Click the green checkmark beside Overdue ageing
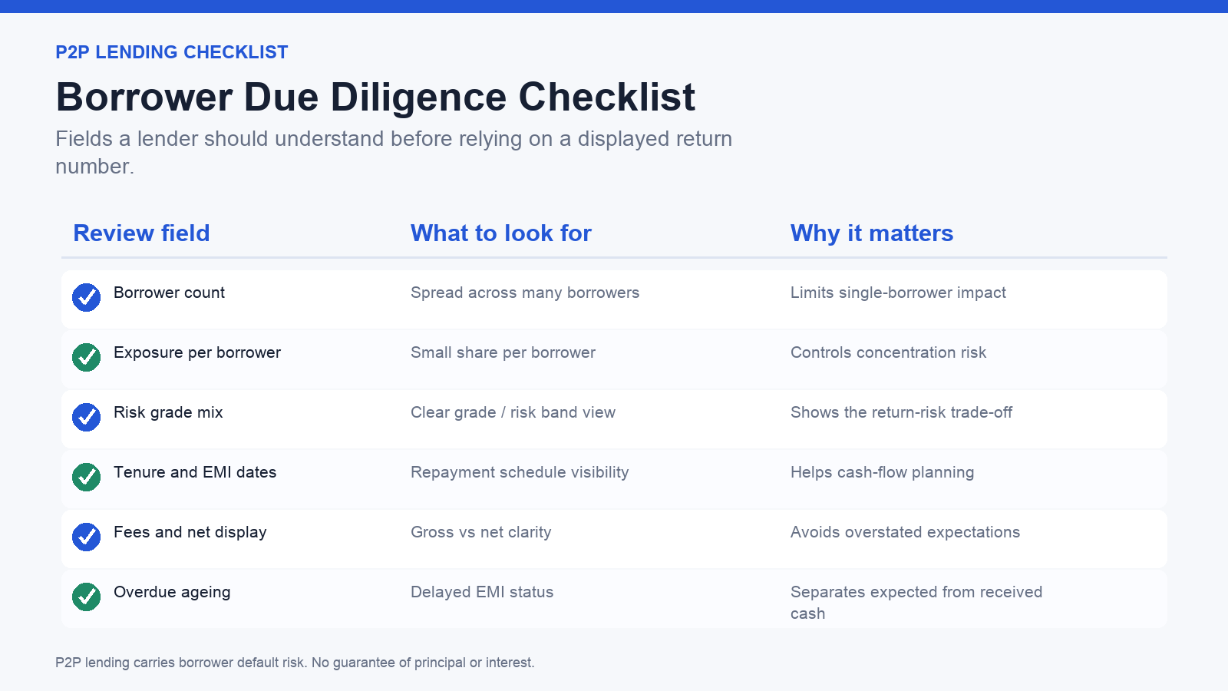Viewport: 1228px width, 691px height. (x=86, y=597)
